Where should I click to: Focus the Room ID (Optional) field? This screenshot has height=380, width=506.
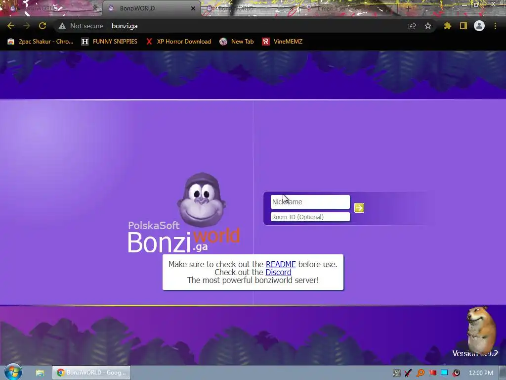click(310, 217)
